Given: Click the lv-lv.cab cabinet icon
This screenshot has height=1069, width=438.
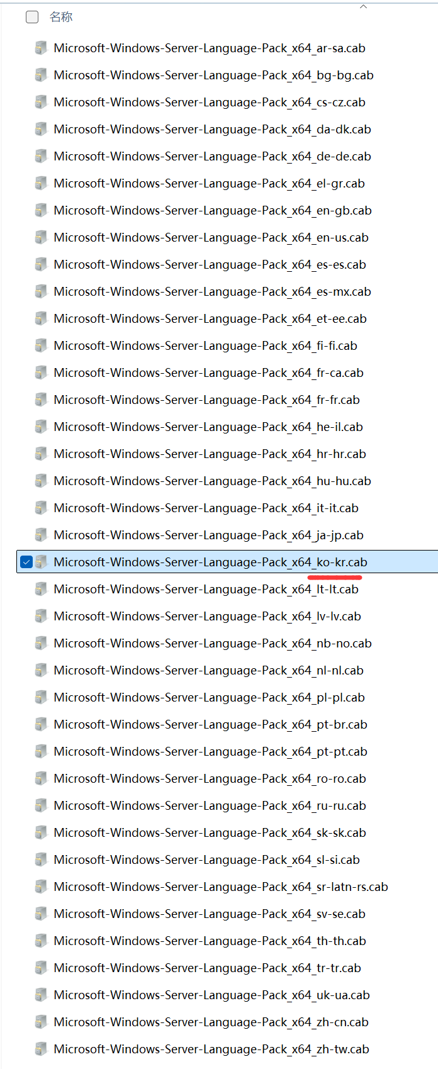Looking at the screenshot, I should click(x=41, y=617).
